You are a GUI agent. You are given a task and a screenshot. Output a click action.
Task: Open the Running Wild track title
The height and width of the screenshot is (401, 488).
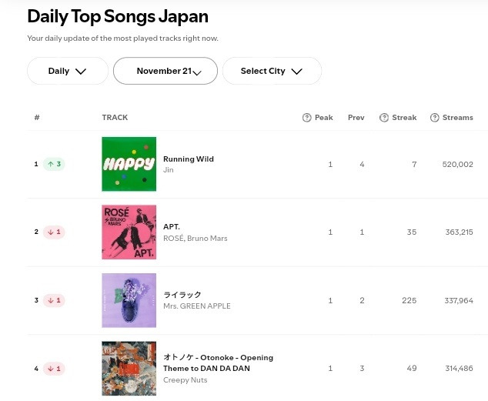coord(189,159)
